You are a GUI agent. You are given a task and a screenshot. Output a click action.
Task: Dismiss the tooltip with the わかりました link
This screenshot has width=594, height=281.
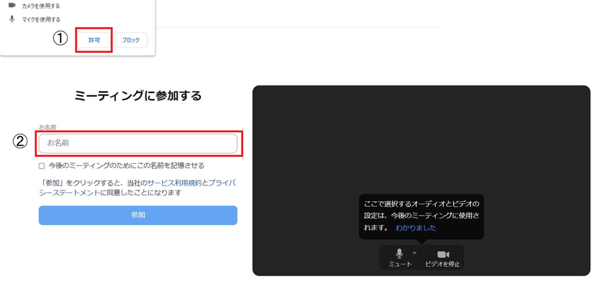coord(416,228)
